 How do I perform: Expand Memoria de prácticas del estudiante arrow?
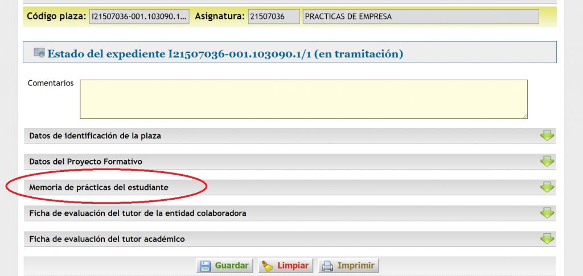tap(547, 187)
